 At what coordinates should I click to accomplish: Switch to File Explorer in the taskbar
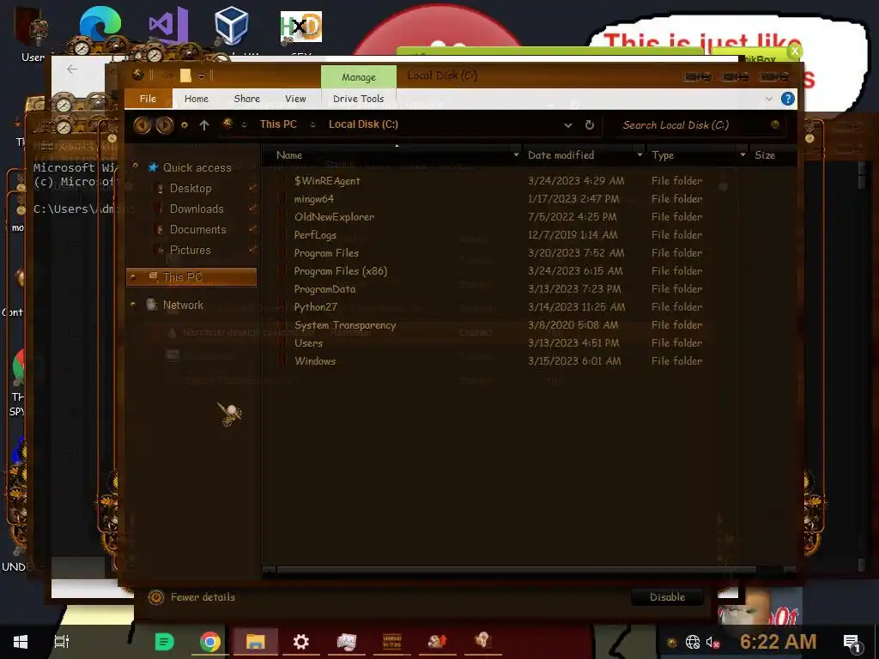click(255, 642)
